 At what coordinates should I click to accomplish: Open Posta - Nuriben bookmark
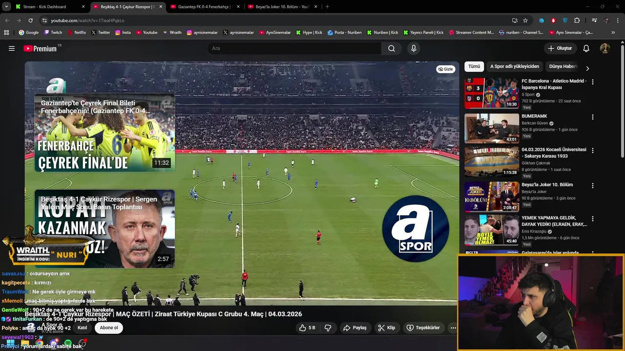click(x=344, y=33)
